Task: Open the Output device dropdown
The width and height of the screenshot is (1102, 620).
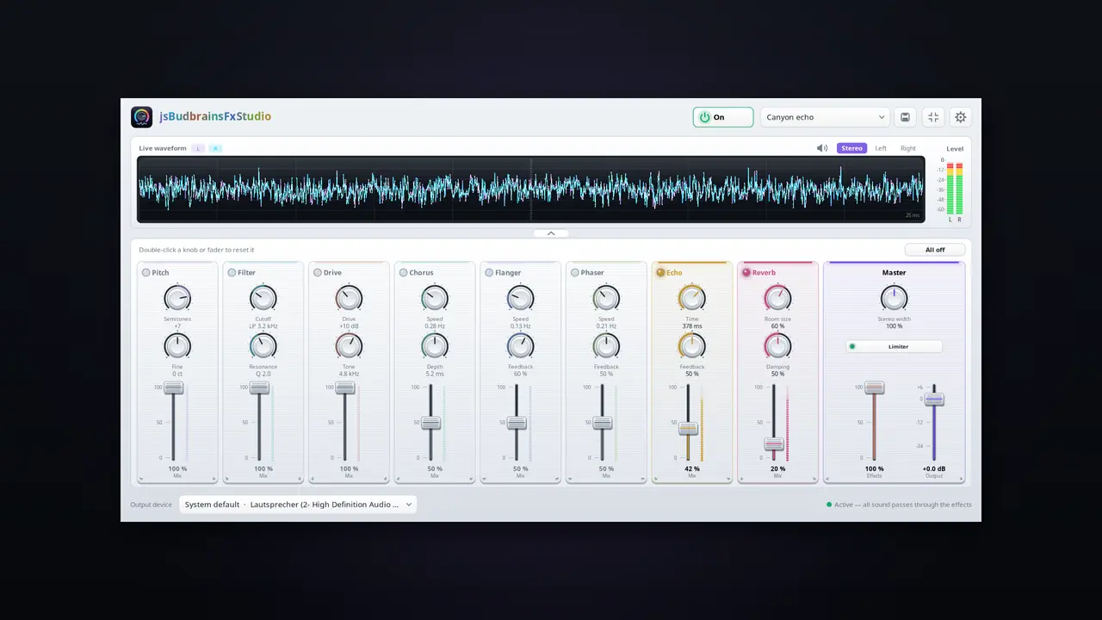Action: [x=298, y=505]
